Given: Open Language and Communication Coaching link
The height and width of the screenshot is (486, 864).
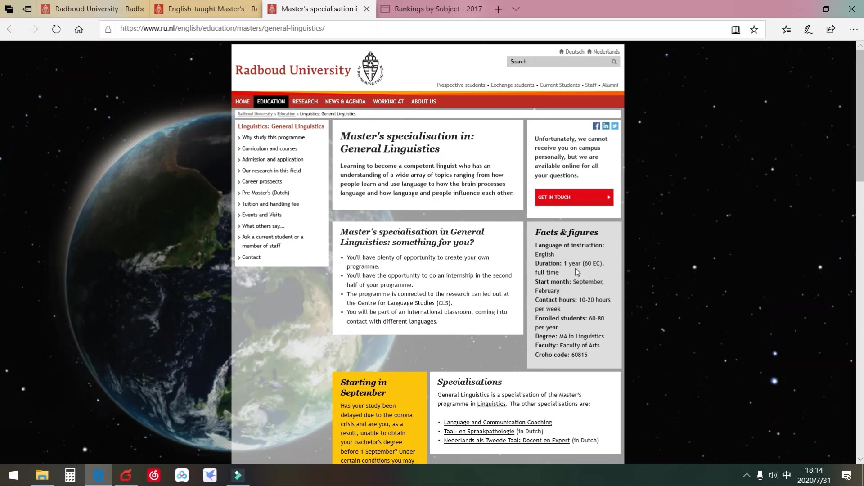Looking at the screenshot, I should point(498,423).
